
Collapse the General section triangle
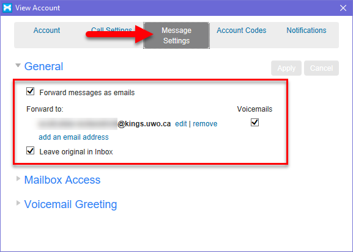pos(18,65)
